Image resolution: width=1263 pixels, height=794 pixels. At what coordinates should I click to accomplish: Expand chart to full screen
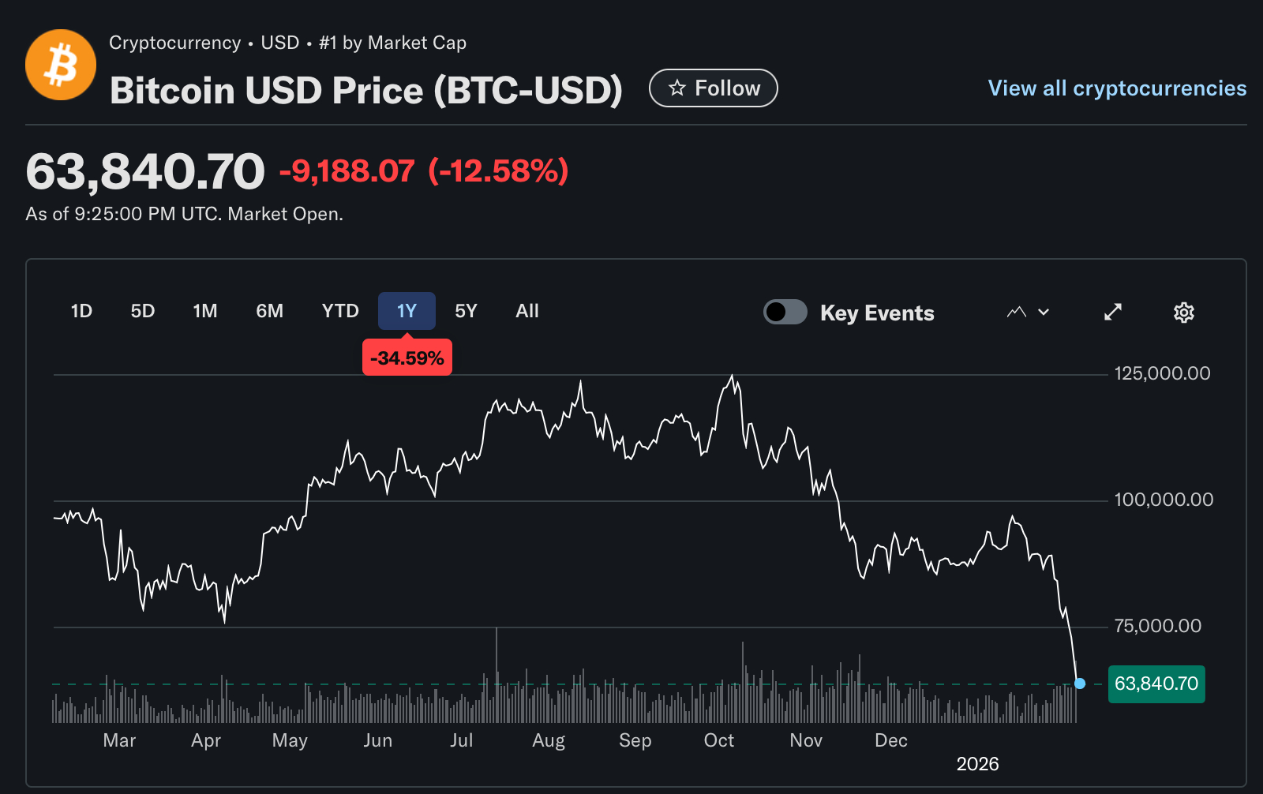click(x=1113, y=313)
